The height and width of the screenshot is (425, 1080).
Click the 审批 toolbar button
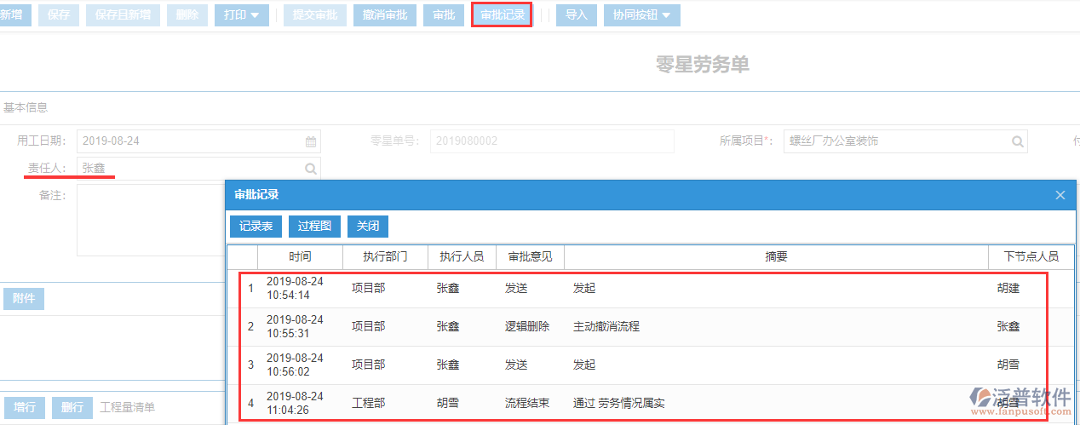[x=444, y=15]
